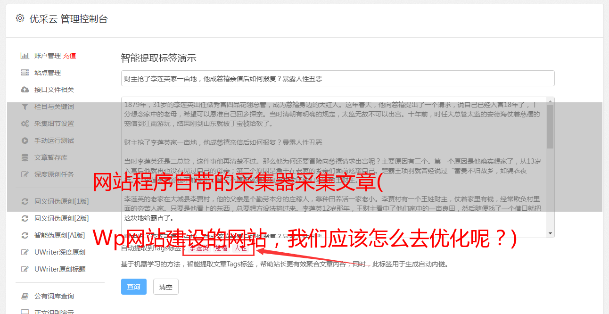Click the refresh icon beside 同义词伪原创[2版]
Image resolution: width=609 pixels, height=314 pixels.
[25, 218]
